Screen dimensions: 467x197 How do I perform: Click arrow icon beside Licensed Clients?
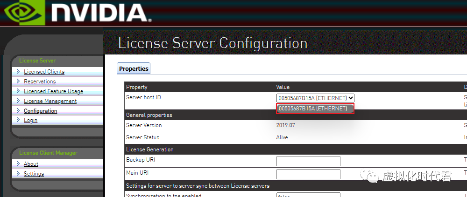[18, 71]
